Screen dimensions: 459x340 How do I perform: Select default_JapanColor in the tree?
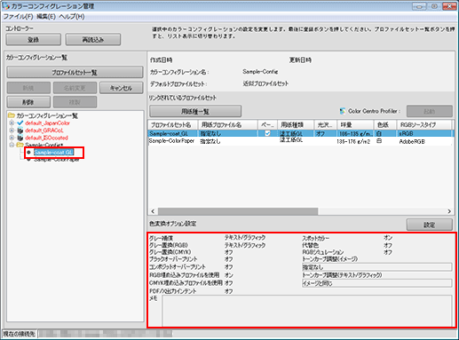click(x=47, y=123)
